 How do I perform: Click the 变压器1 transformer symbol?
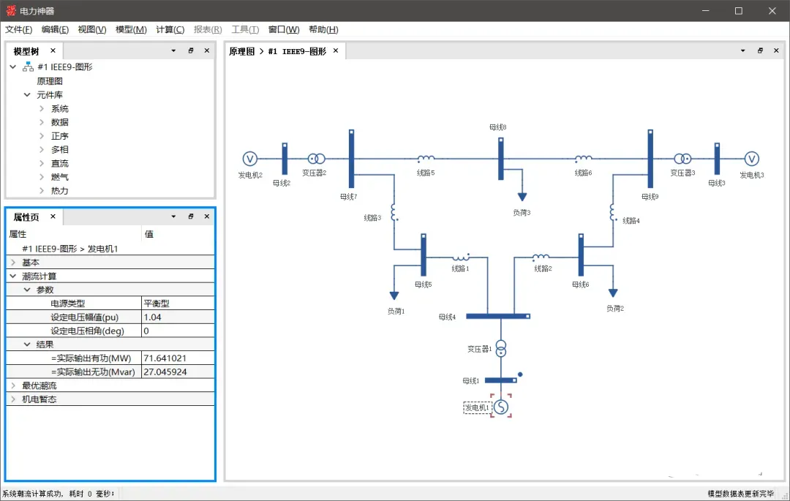(x=501, y=348)
